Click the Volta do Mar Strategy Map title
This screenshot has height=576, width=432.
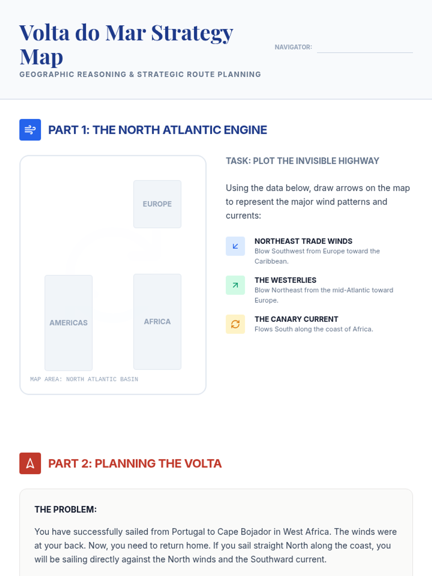point(126,44)
